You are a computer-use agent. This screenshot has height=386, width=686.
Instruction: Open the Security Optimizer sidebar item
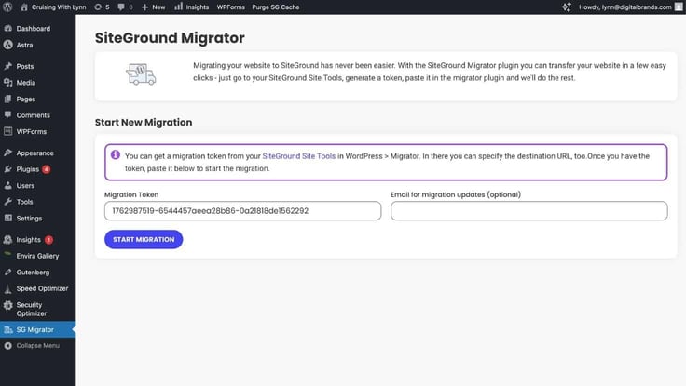(31, 309)
